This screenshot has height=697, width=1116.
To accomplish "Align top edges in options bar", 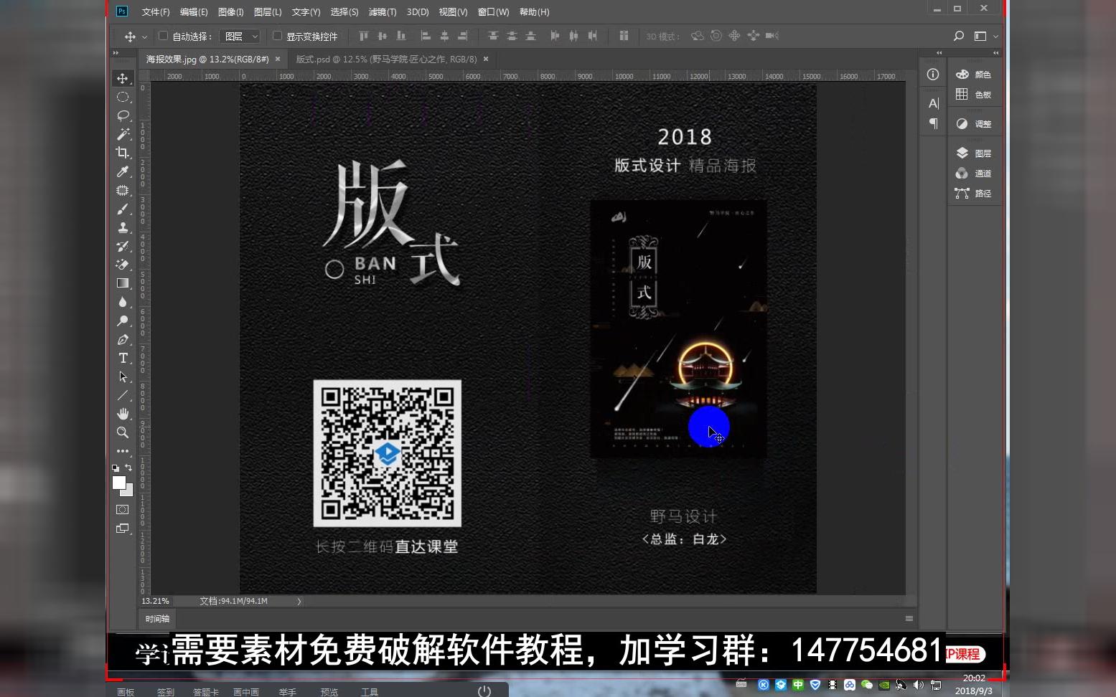I will point(364,36).
